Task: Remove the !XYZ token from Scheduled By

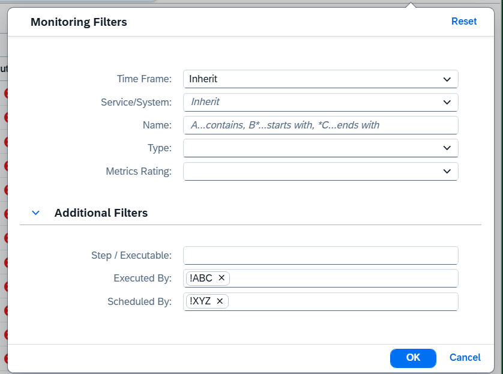Action: 220,301
